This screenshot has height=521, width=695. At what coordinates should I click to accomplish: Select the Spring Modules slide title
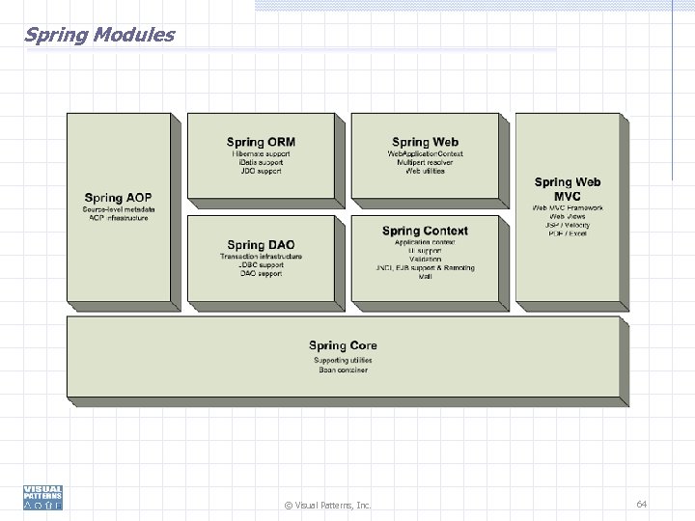[x=99, y=35]
